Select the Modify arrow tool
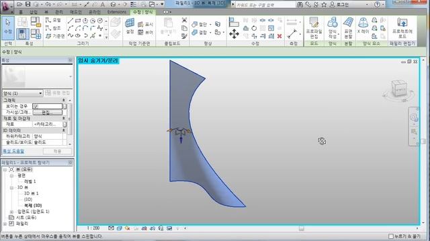The image size is (430, 241). coord(7,28)
